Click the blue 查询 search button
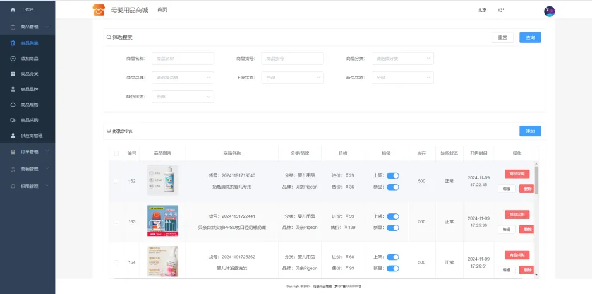592x294 pixels. tap(529, 38)
